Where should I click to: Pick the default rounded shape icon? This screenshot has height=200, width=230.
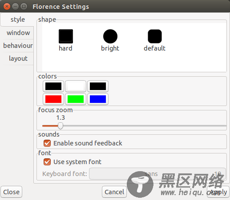tap(155, 36)
